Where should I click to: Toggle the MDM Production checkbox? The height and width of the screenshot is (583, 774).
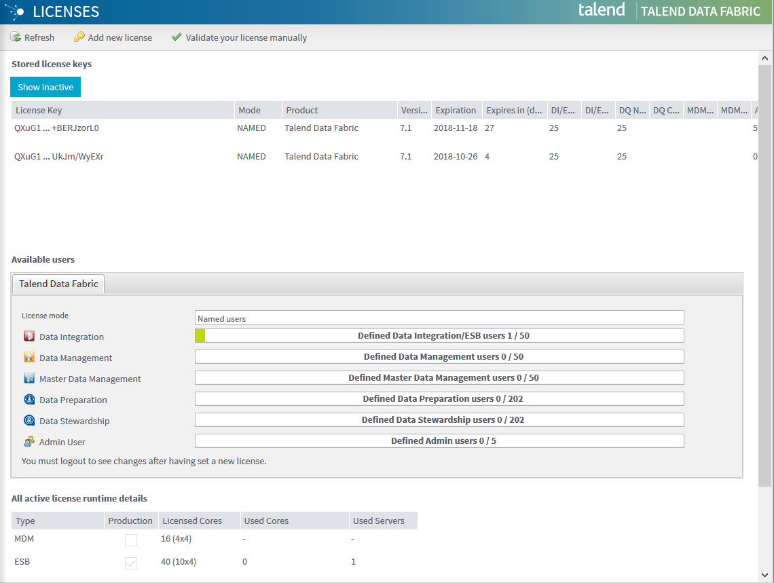[131, 540]
